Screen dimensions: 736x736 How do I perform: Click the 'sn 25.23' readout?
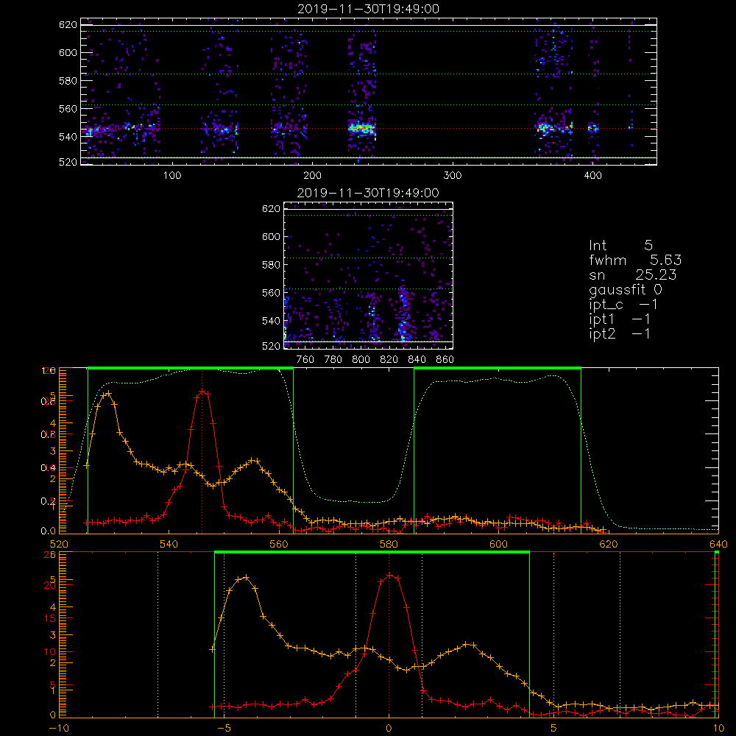pos(633,275)
